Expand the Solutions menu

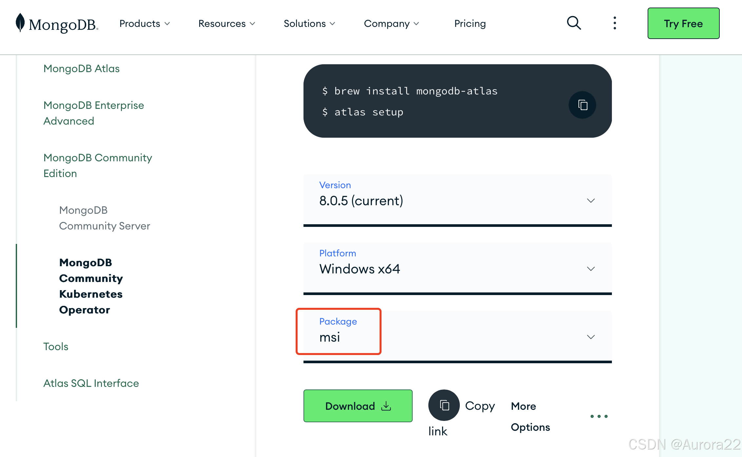pyautogui.click(x=309, y=24)
